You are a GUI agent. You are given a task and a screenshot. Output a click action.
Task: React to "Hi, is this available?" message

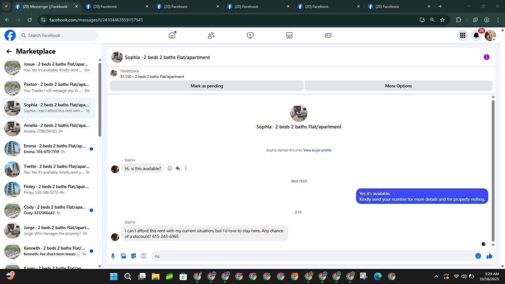pyautogui.click(x=170, y=169)
